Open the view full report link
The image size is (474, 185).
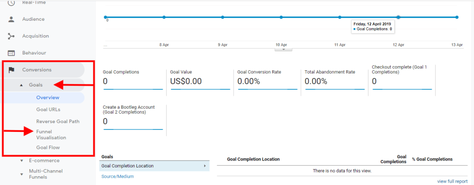coord(452,181)
